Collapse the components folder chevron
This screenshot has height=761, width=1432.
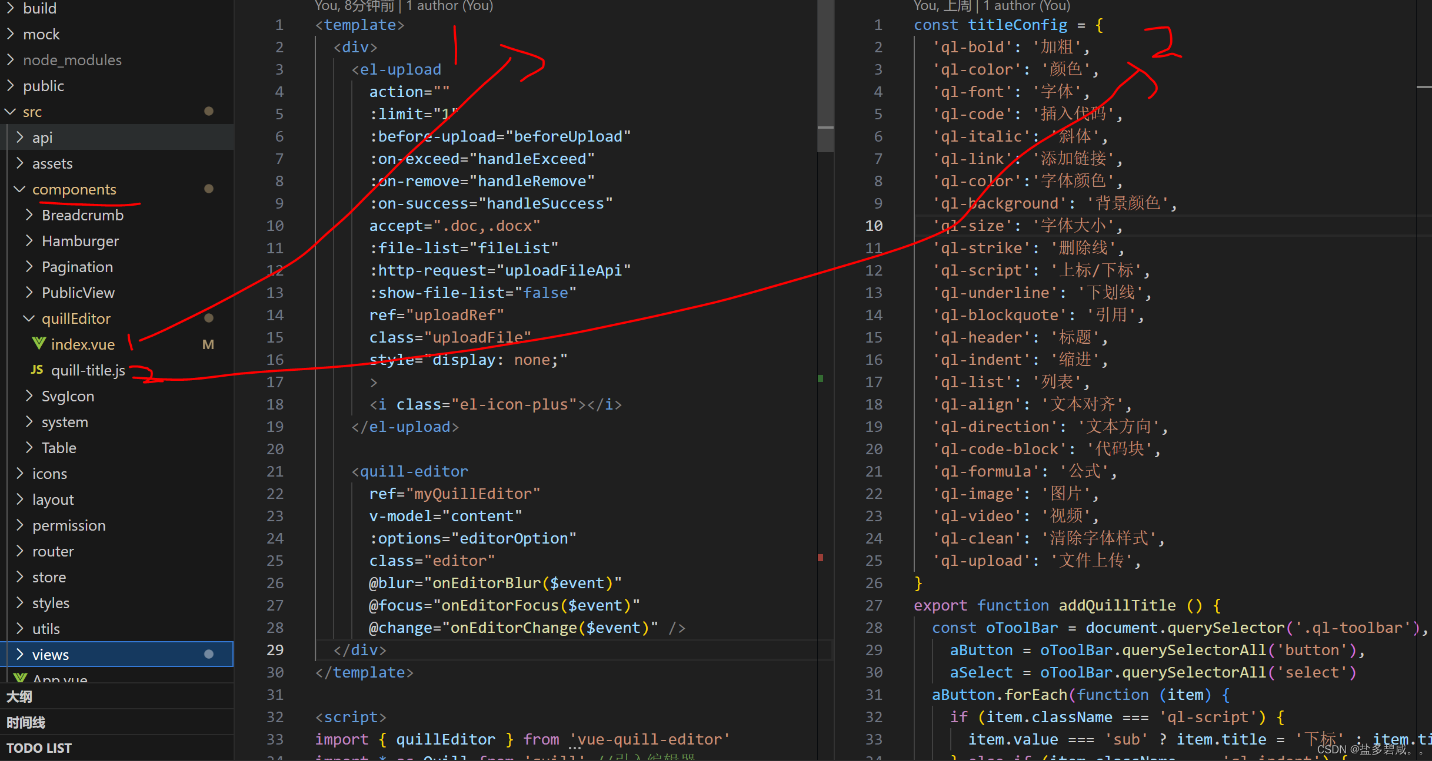pos(19,189)
